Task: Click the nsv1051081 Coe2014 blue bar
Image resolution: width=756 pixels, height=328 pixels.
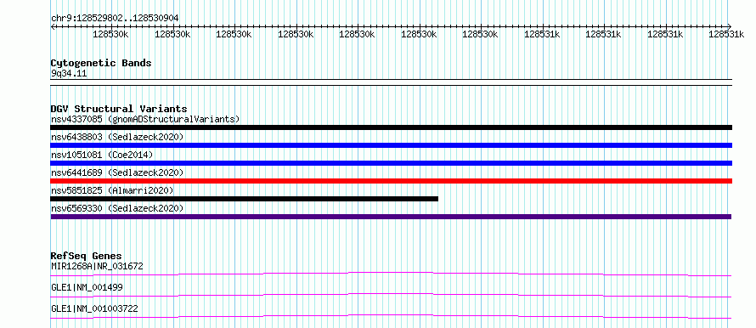Action: point(391,163)
